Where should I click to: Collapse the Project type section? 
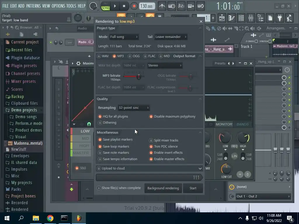tap(200, 28)
